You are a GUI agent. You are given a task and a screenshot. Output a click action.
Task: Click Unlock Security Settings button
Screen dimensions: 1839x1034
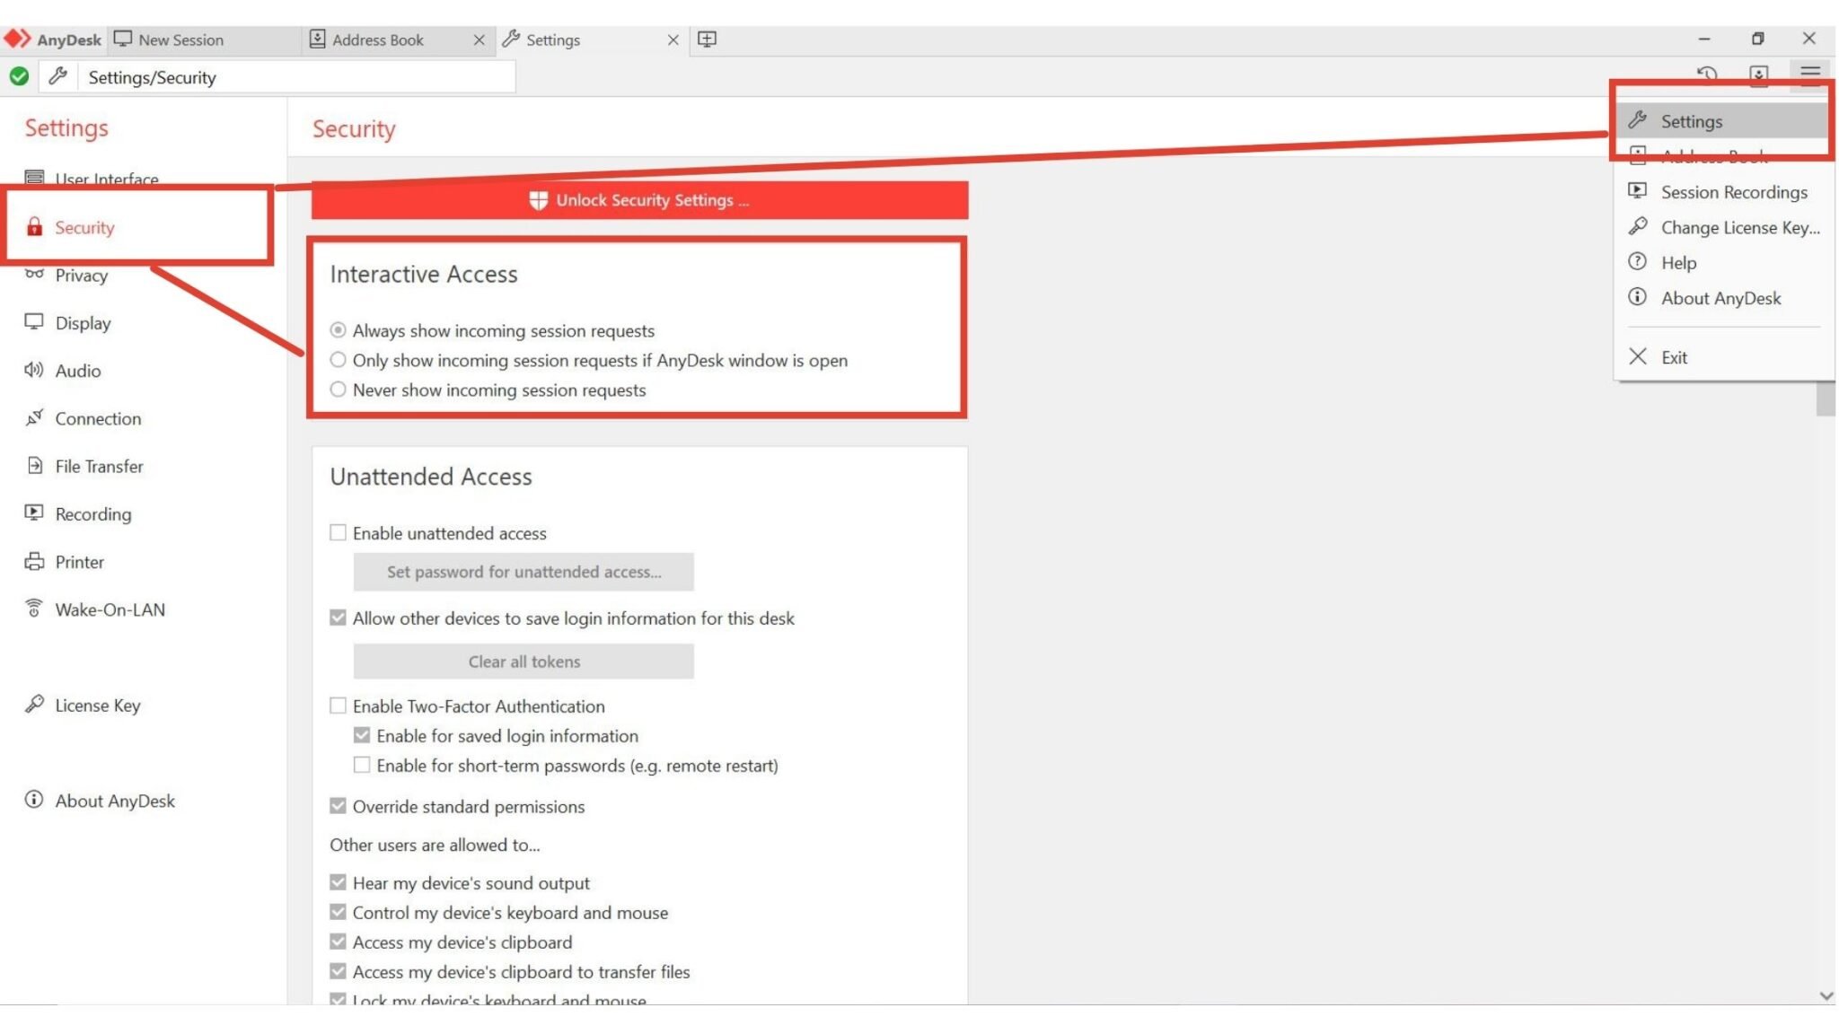tap(639, 200)
